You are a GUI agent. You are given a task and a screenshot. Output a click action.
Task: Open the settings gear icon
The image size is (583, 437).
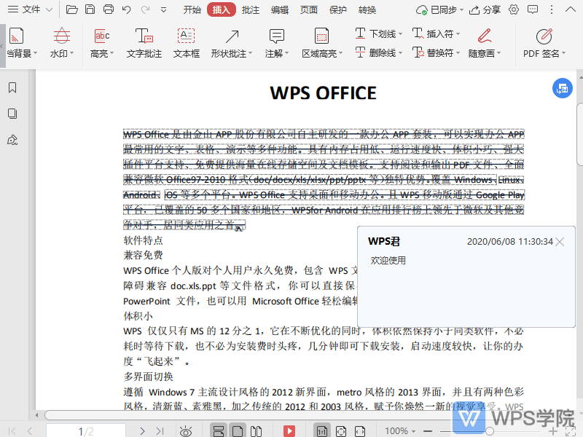click(514, 9)
